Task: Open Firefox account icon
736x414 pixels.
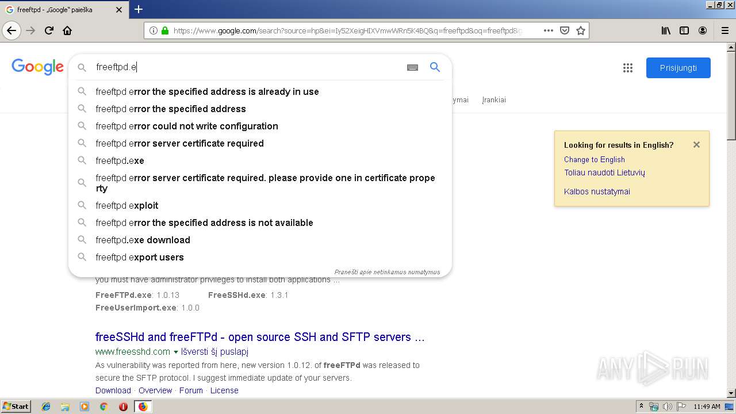Action: tap(703, 30)
